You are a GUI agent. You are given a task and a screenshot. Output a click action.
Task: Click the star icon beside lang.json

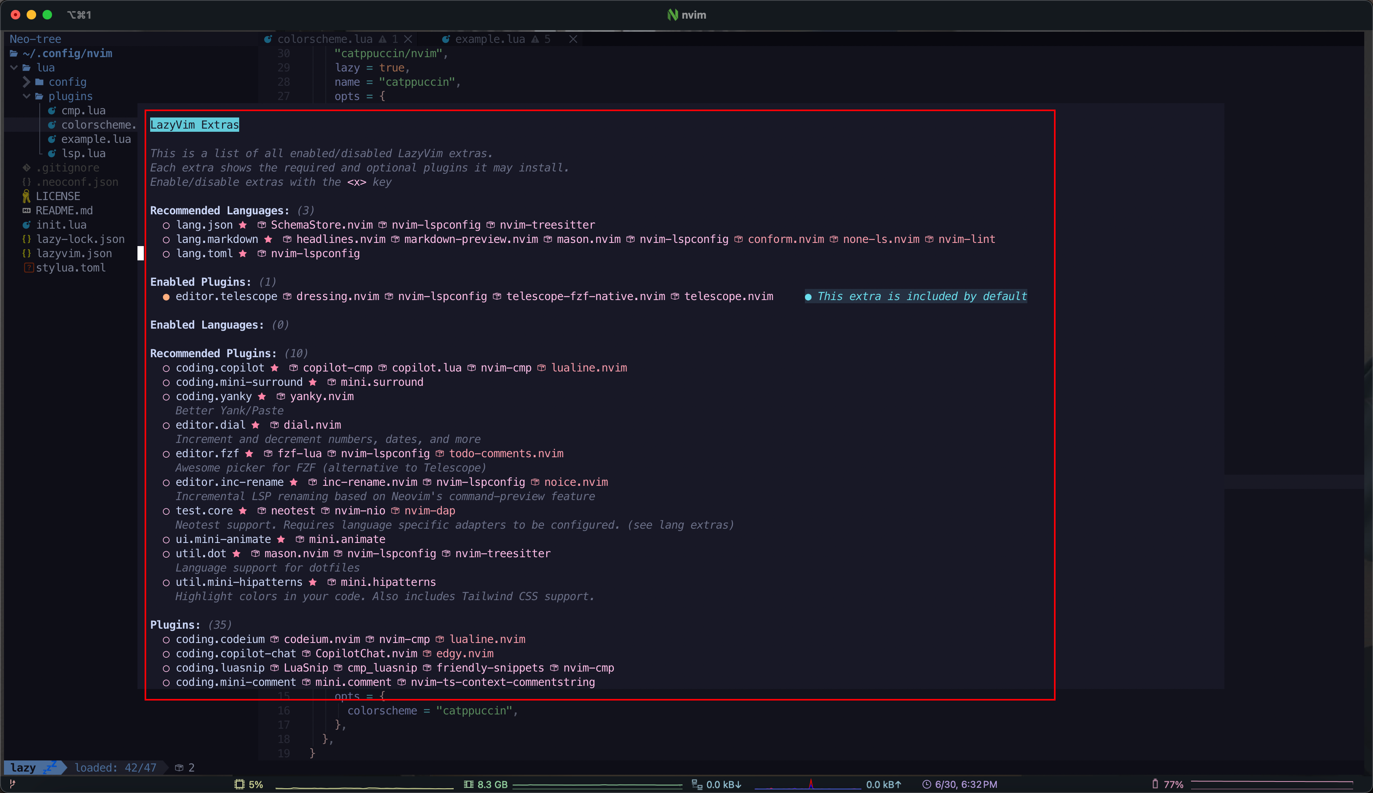[x=243, y=225]
